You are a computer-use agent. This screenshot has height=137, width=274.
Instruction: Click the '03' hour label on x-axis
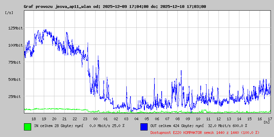coord(126,119)
